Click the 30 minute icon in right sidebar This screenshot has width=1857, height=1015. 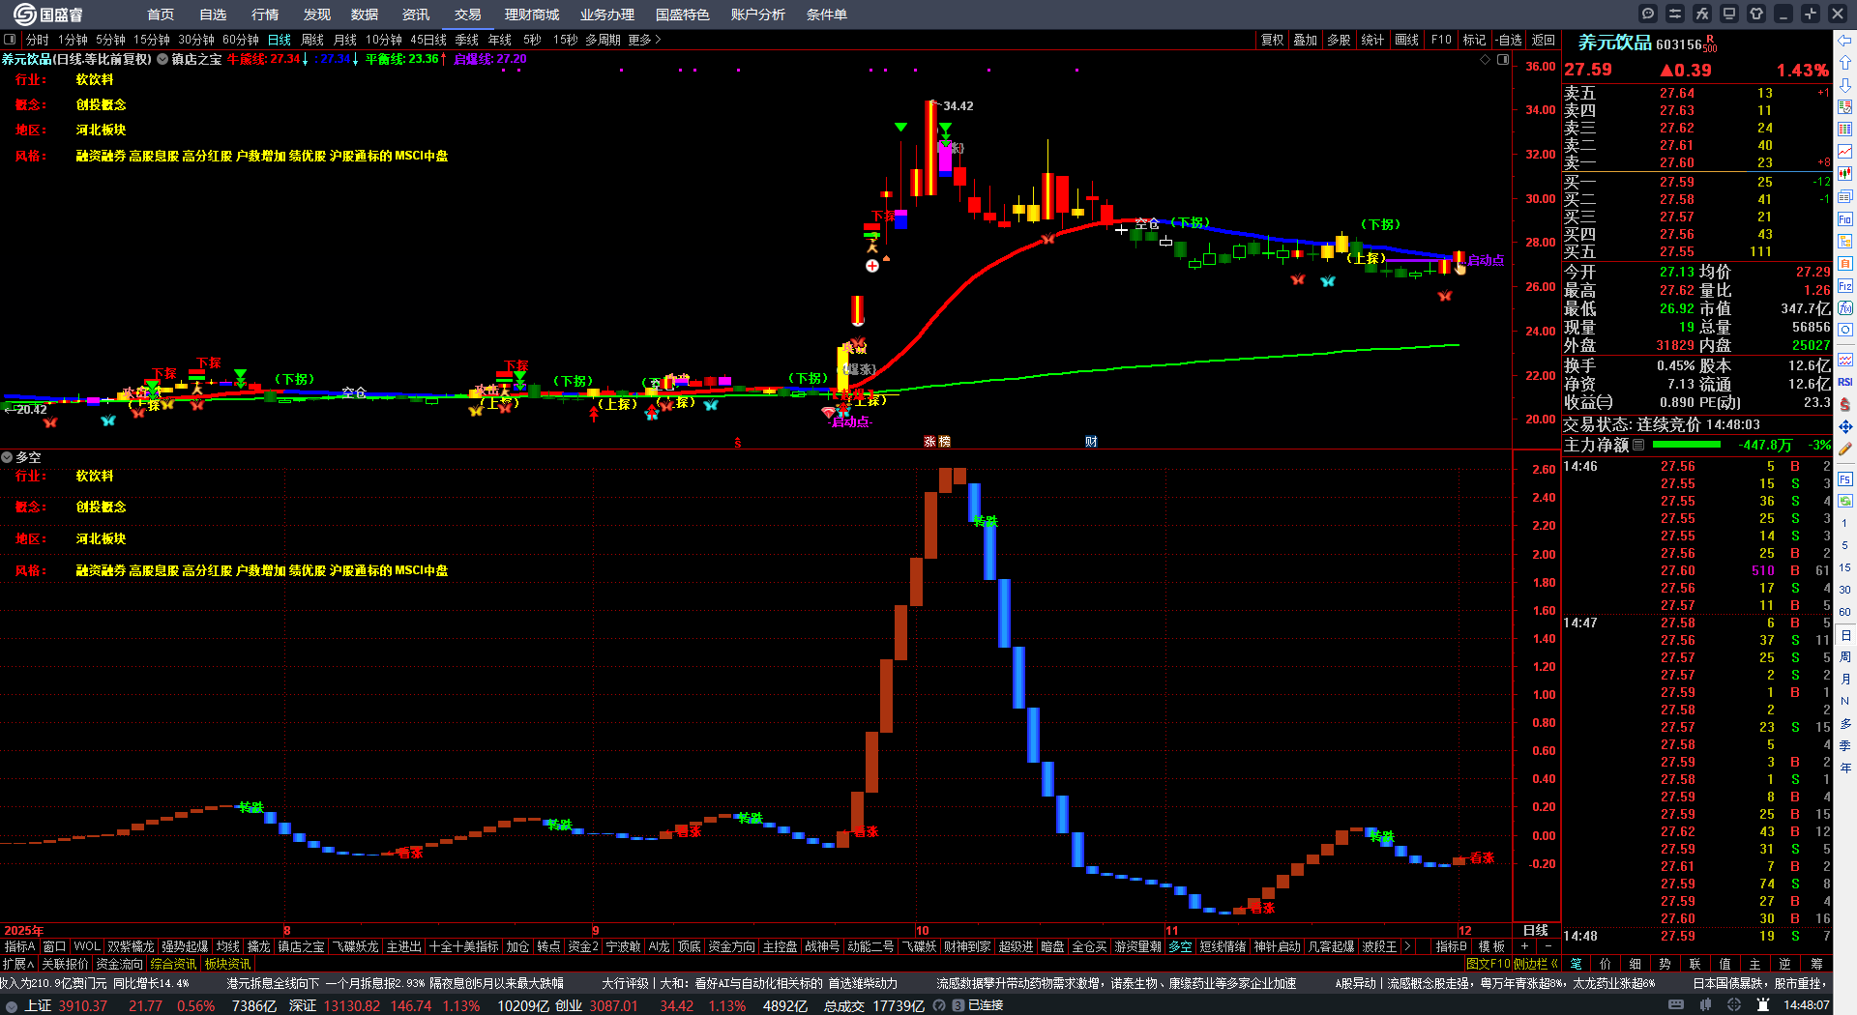[1845, 590]
